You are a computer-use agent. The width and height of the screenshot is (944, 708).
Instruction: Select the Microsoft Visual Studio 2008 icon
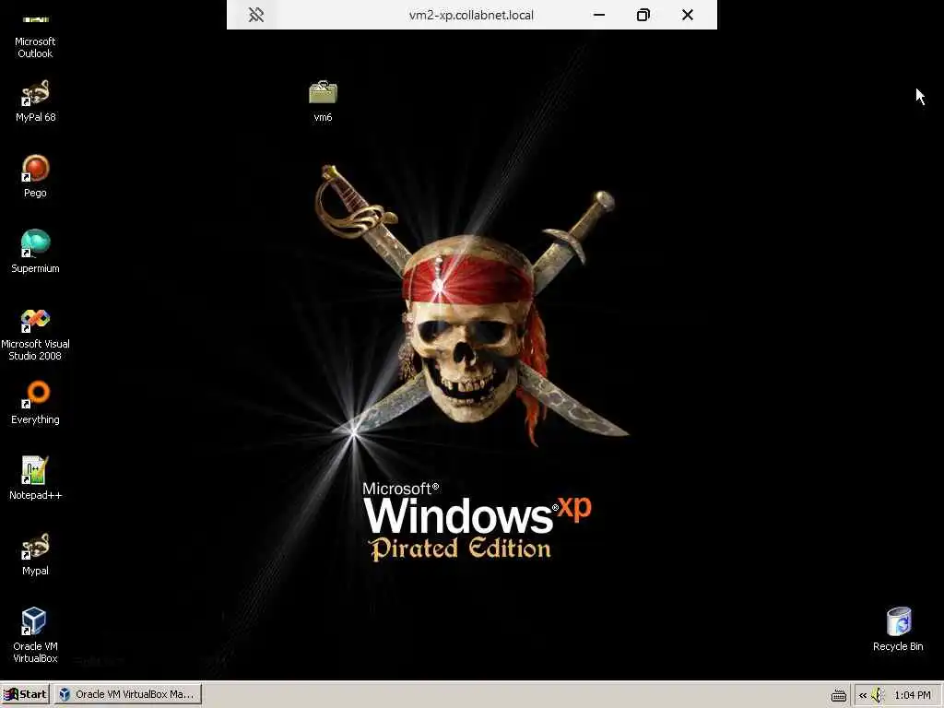coord(35,334)
